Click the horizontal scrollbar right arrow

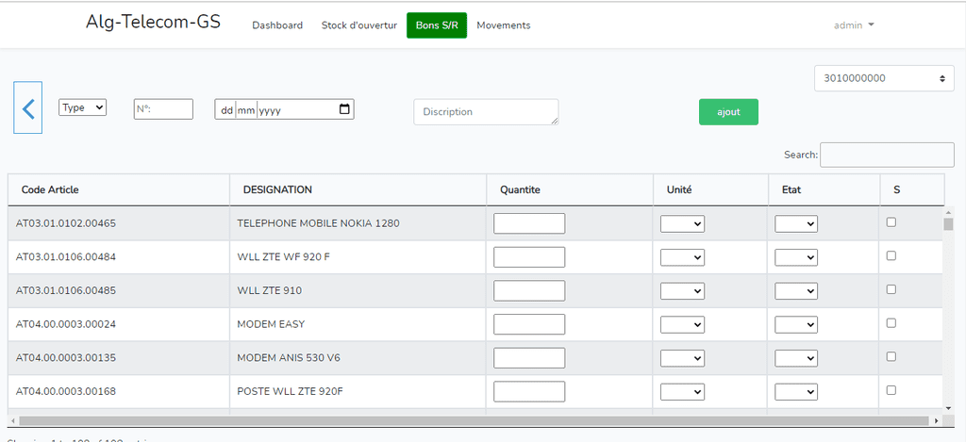pos(936,421)
